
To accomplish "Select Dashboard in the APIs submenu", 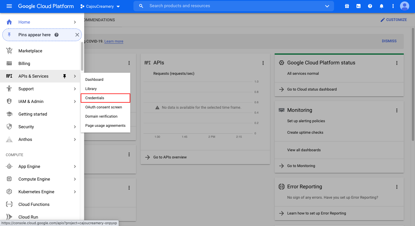I will (105, 80).
